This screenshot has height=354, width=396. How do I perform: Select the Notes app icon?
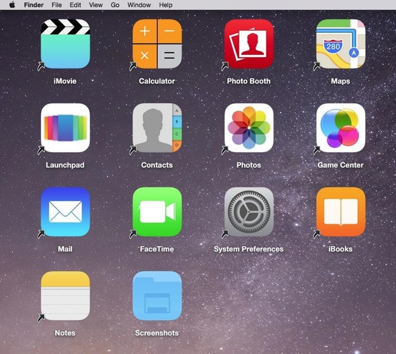click(x=65, y=296)
